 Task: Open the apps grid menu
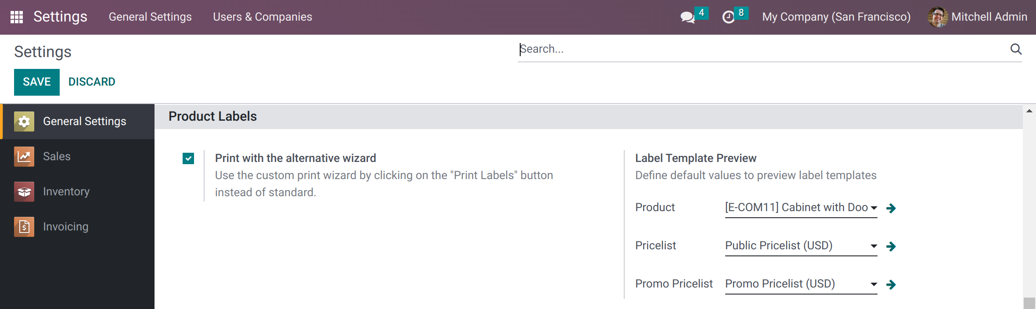pos(17,17)
